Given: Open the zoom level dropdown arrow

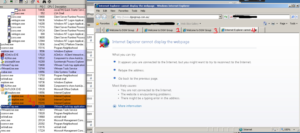Looking at the screenshot, I should pos(294,129).
